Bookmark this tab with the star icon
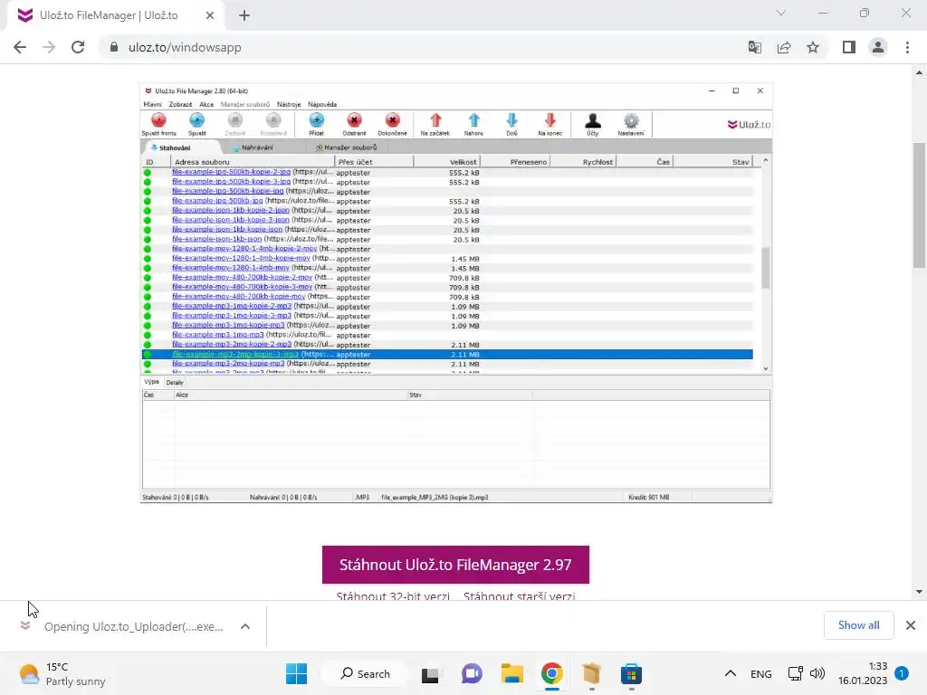Image resolution: width=927 pixels, height=695 pixels. click(813, 47)
